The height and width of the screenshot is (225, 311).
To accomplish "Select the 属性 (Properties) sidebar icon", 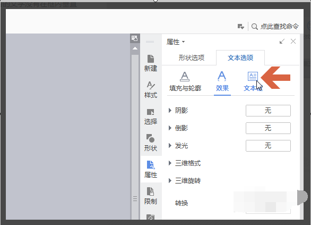I will tap(151, 169).
